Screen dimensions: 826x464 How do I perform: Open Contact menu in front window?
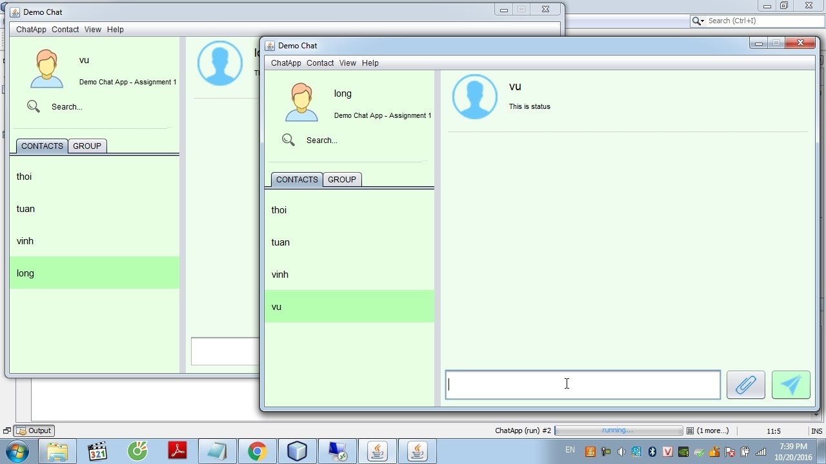pos(320,63)
